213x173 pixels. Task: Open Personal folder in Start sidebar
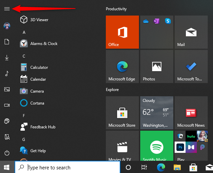pos(7,137)
